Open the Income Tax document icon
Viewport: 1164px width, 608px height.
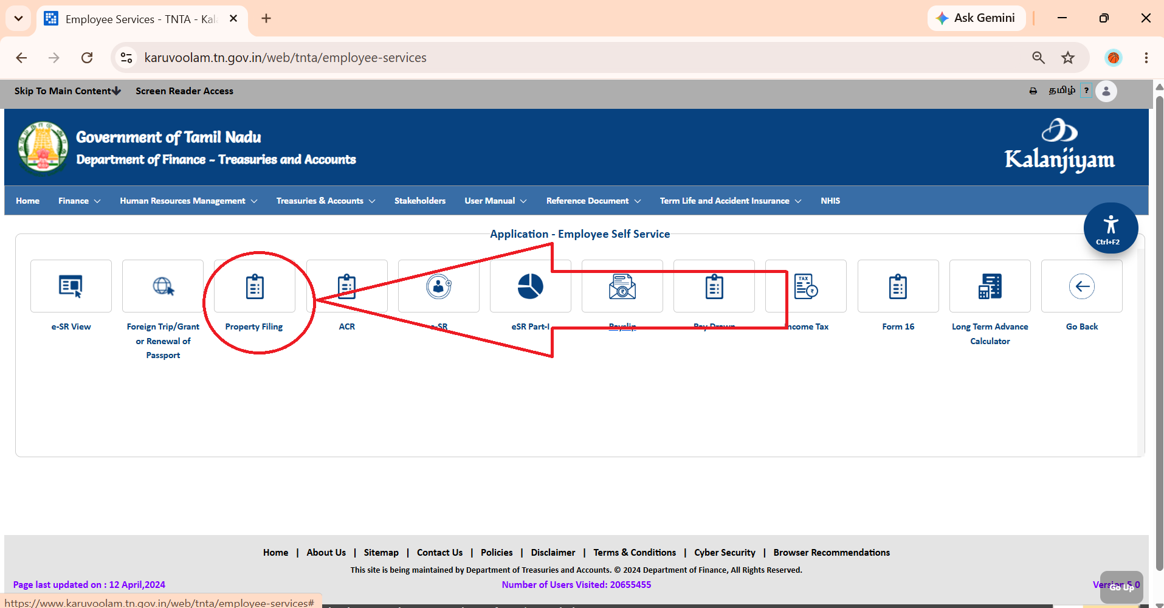click(806, 286)
